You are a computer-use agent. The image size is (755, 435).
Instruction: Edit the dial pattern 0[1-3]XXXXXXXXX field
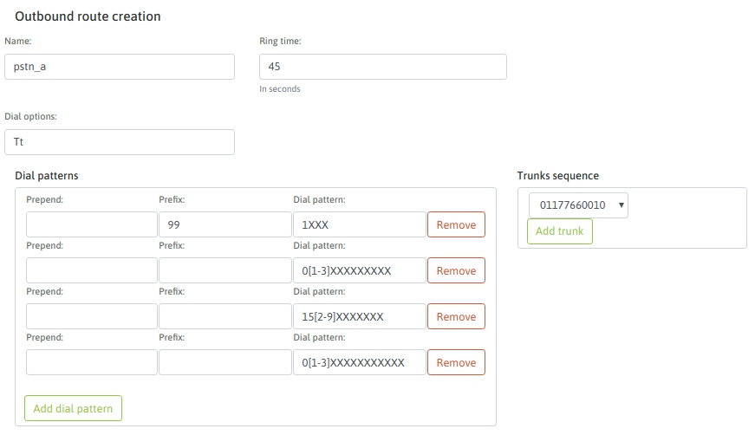click(x=359, y=271)
